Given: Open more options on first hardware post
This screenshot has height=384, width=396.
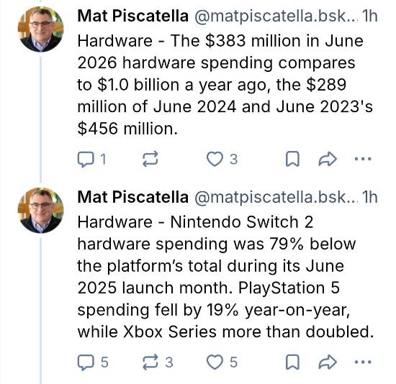Looking at the screenshot, I should [x=363, y=159].
